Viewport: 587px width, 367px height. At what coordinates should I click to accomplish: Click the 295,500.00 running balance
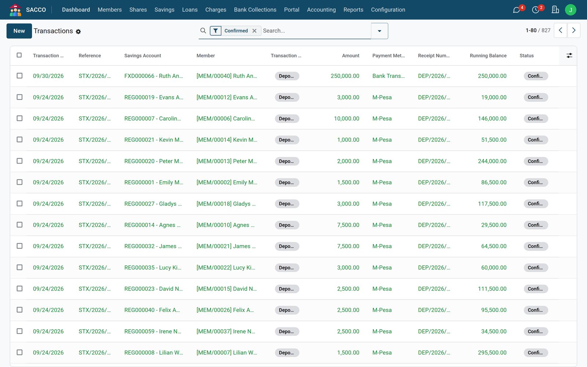(492, 353)
